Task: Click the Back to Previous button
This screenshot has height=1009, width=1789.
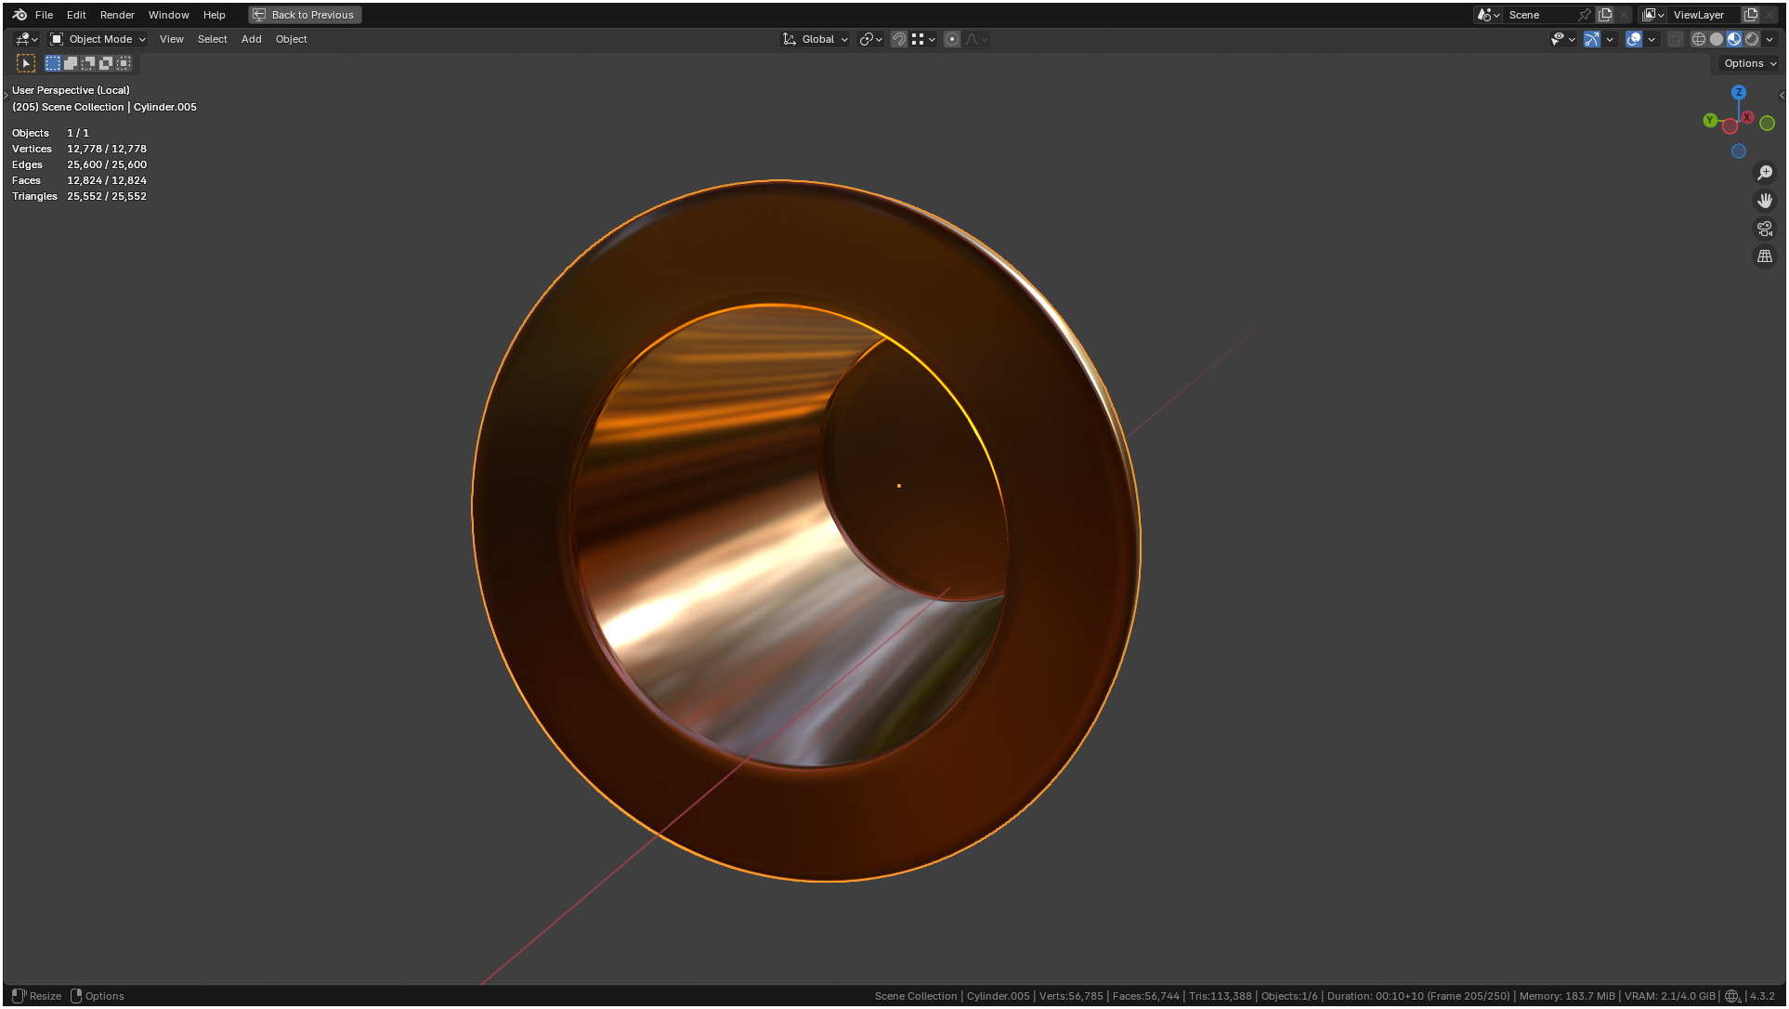Action: click(x=305, y=15)
